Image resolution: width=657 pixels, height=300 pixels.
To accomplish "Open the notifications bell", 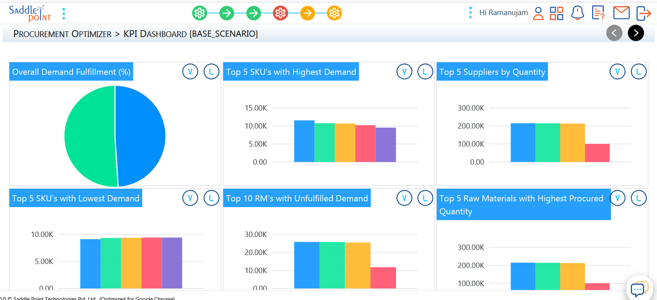I will pos(577,13).
